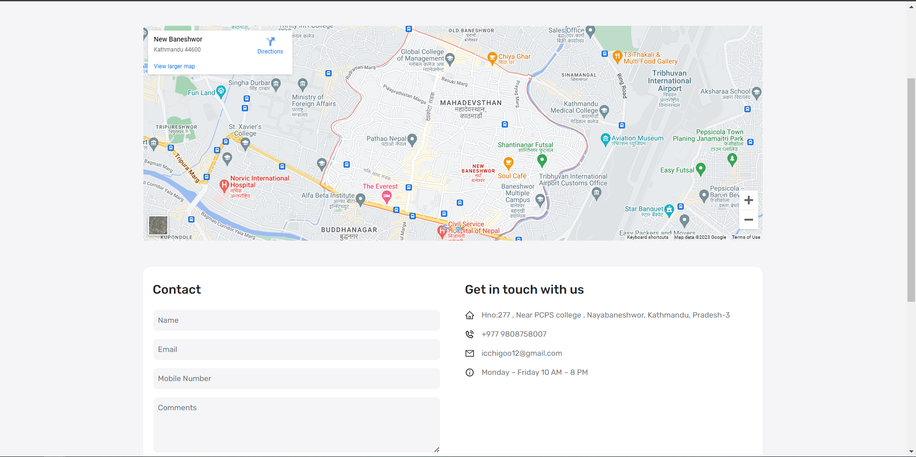Click the info icon beside opening hours
Viewport: 916px width, 457px height.
pyautogui.click(x=470, y=372)
